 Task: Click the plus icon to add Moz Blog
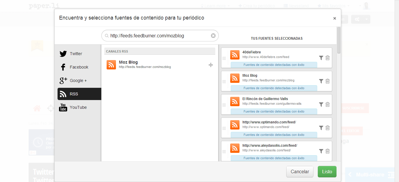click(x=211, y=65)
